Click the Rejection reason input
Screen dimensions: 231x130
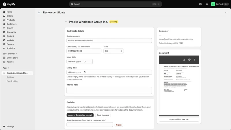pyautogui.click(x=90, y=125)
